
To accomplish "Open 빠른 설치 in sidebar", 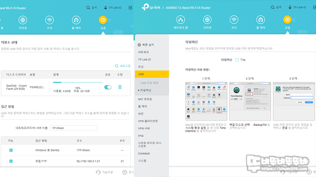I will pyautogui.click(x=146, y=45).
